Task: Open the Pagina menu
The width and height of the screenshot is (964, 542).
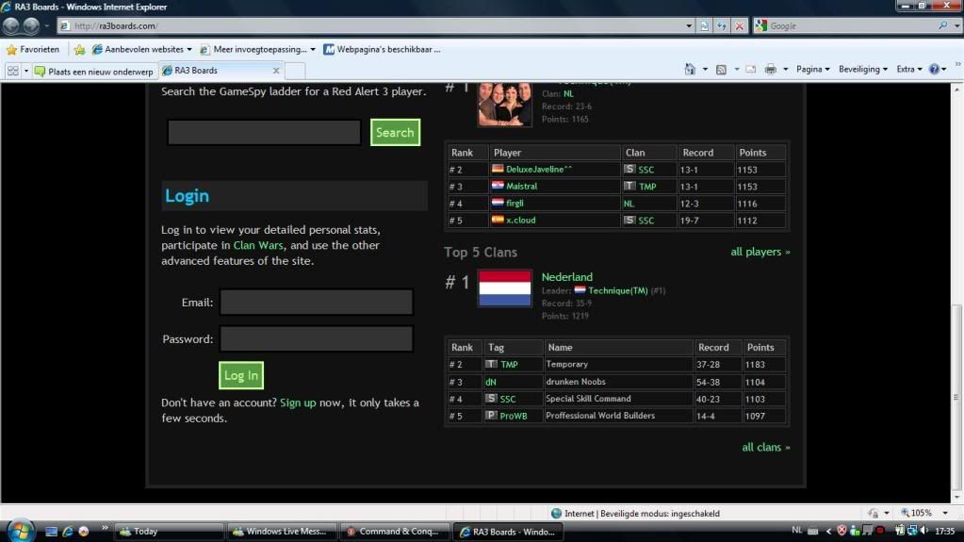Action: click(813, 70)
